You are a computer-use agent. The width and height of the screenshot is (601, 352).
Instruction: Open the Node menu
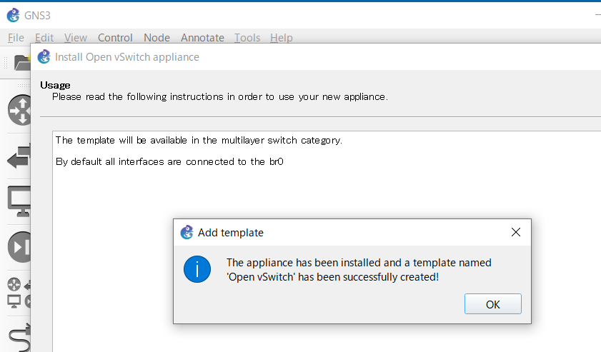click(157, 38)
